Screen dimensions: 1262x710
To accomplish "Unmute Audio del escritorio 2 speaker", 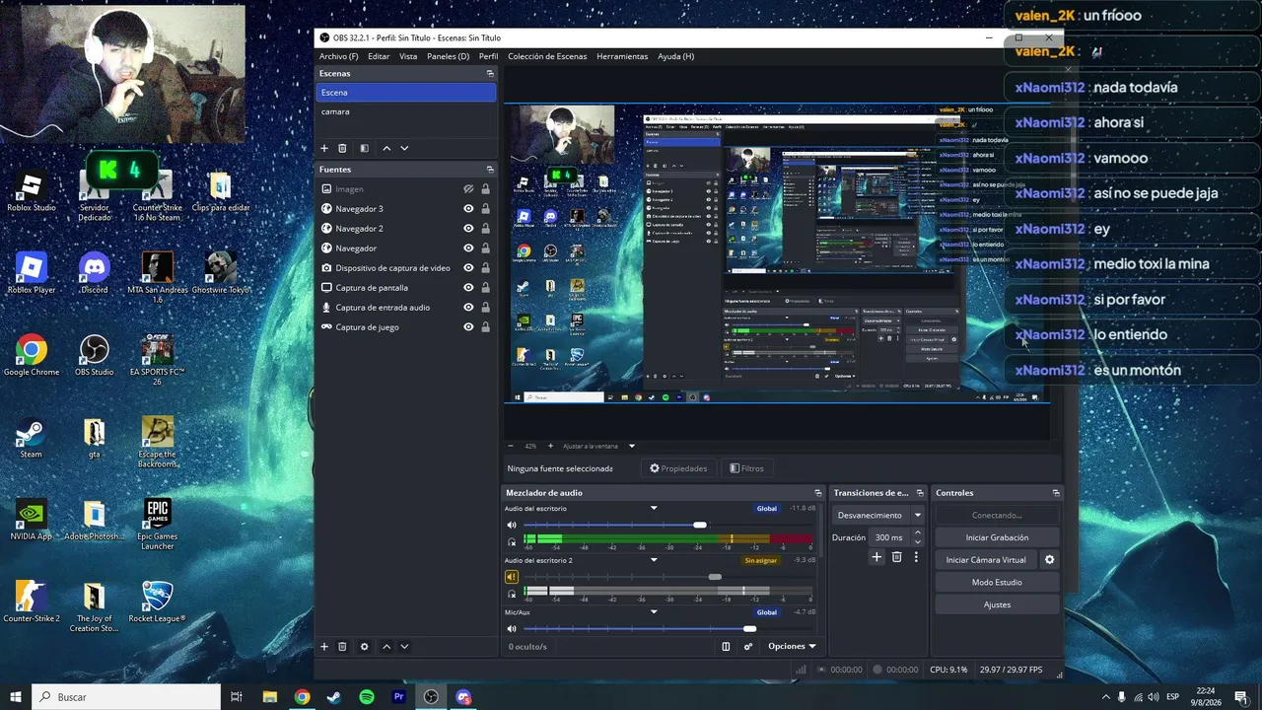I will [512, 577].
